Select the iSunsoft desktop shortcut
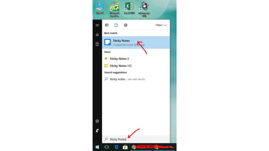The width and height of the screenshot is (269, 151). 115,9
